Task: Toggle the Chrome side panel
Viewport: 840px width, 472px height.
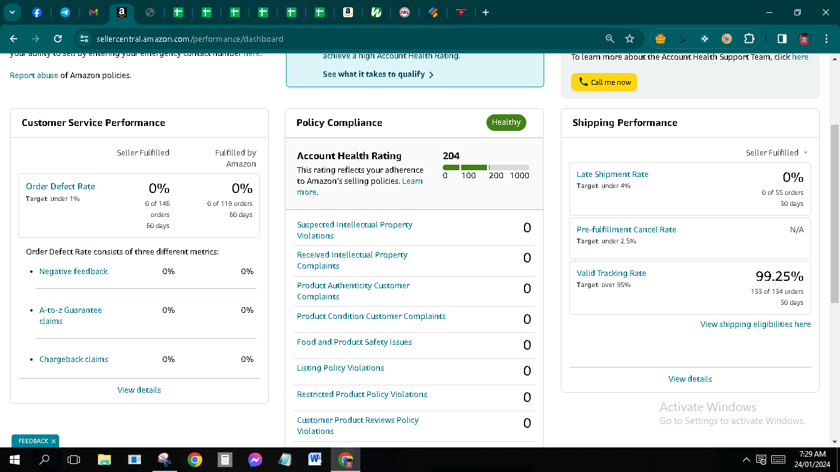Action: (x=782, y=39)
